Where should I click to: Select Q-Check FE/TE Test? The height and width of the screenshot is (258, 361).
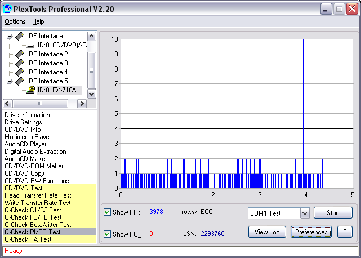(50, 217)
